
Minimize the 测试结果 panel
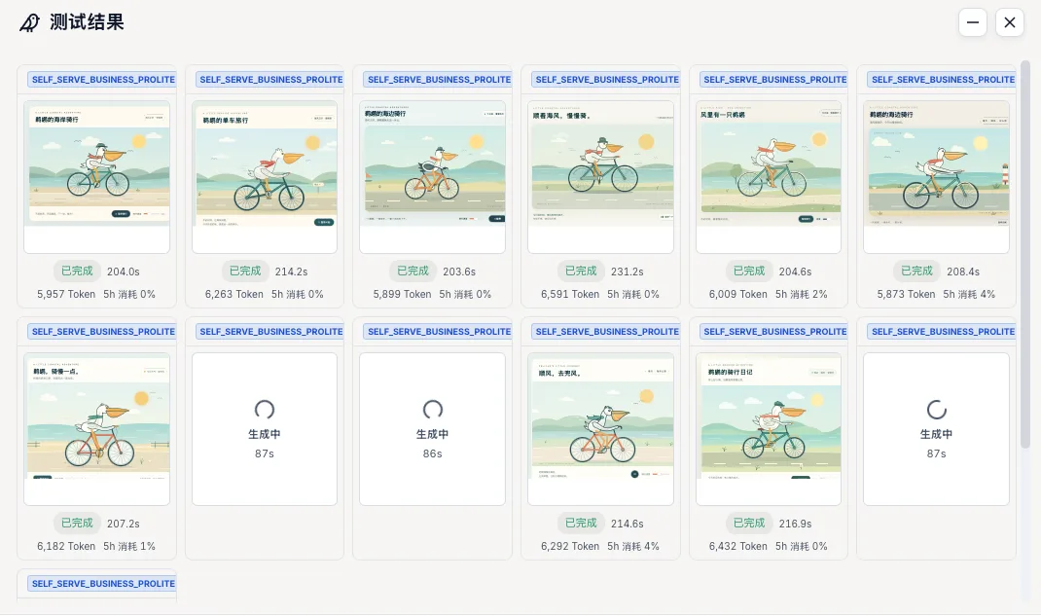(973, 22)
